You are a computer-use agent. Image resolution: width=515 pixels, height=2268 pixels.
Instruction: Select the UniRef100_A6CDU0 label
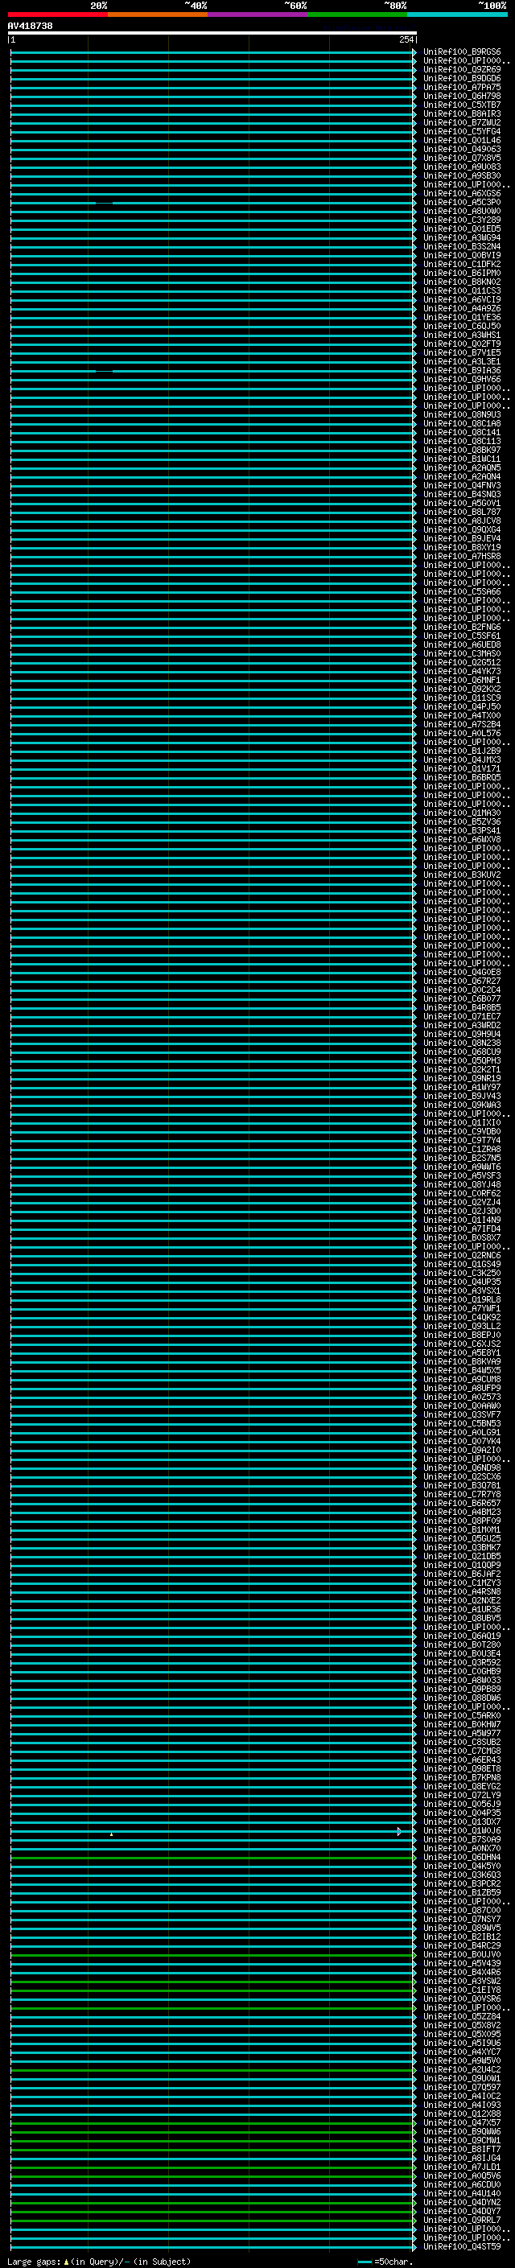coord(461,2184)
